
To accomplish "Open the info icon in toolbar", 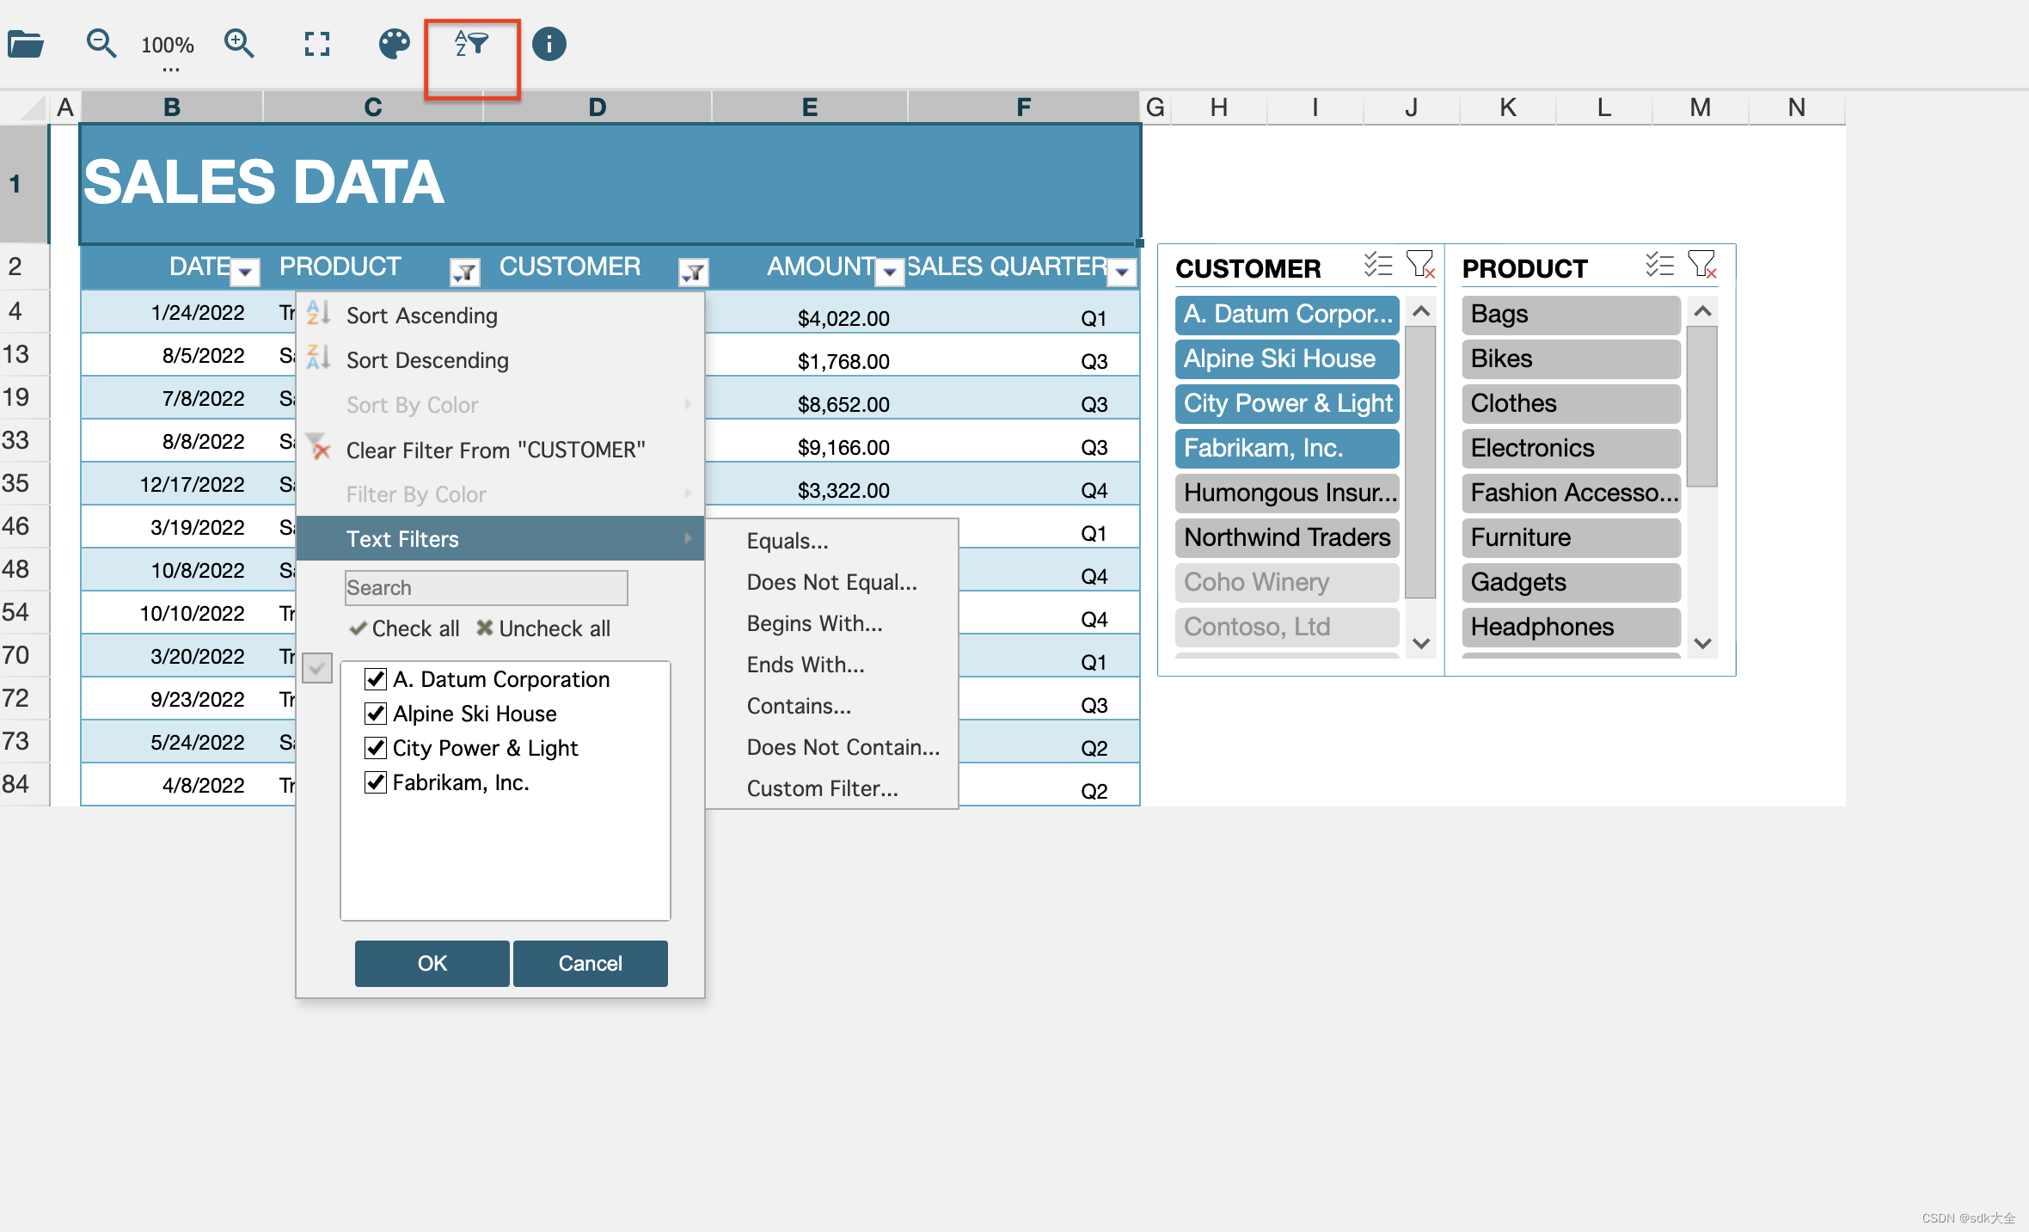I will pyautogui.click(x=549, y=44).
